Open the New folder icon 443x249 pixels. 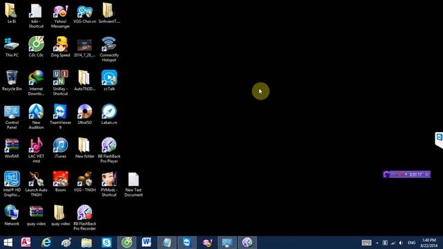click(x=84, y=148)
